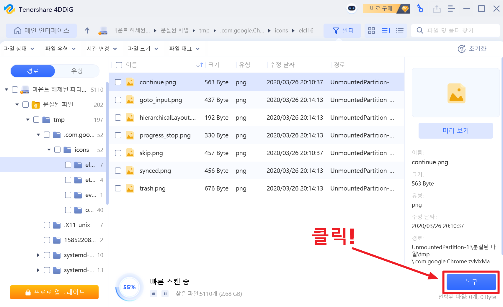503x307 pixels.
Task: Open the 파일 태그 filter dropdown
Action: click(184, 49)
